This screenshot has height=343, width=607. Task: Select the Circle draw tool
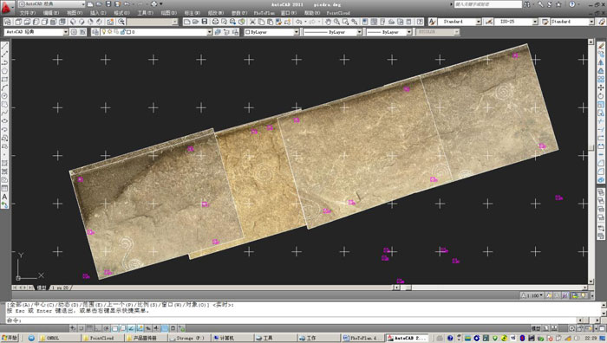(4, 96)
